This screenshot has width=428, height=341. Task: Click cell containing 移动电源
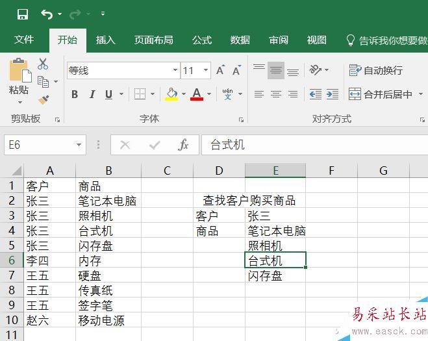[x=108, y=320]
